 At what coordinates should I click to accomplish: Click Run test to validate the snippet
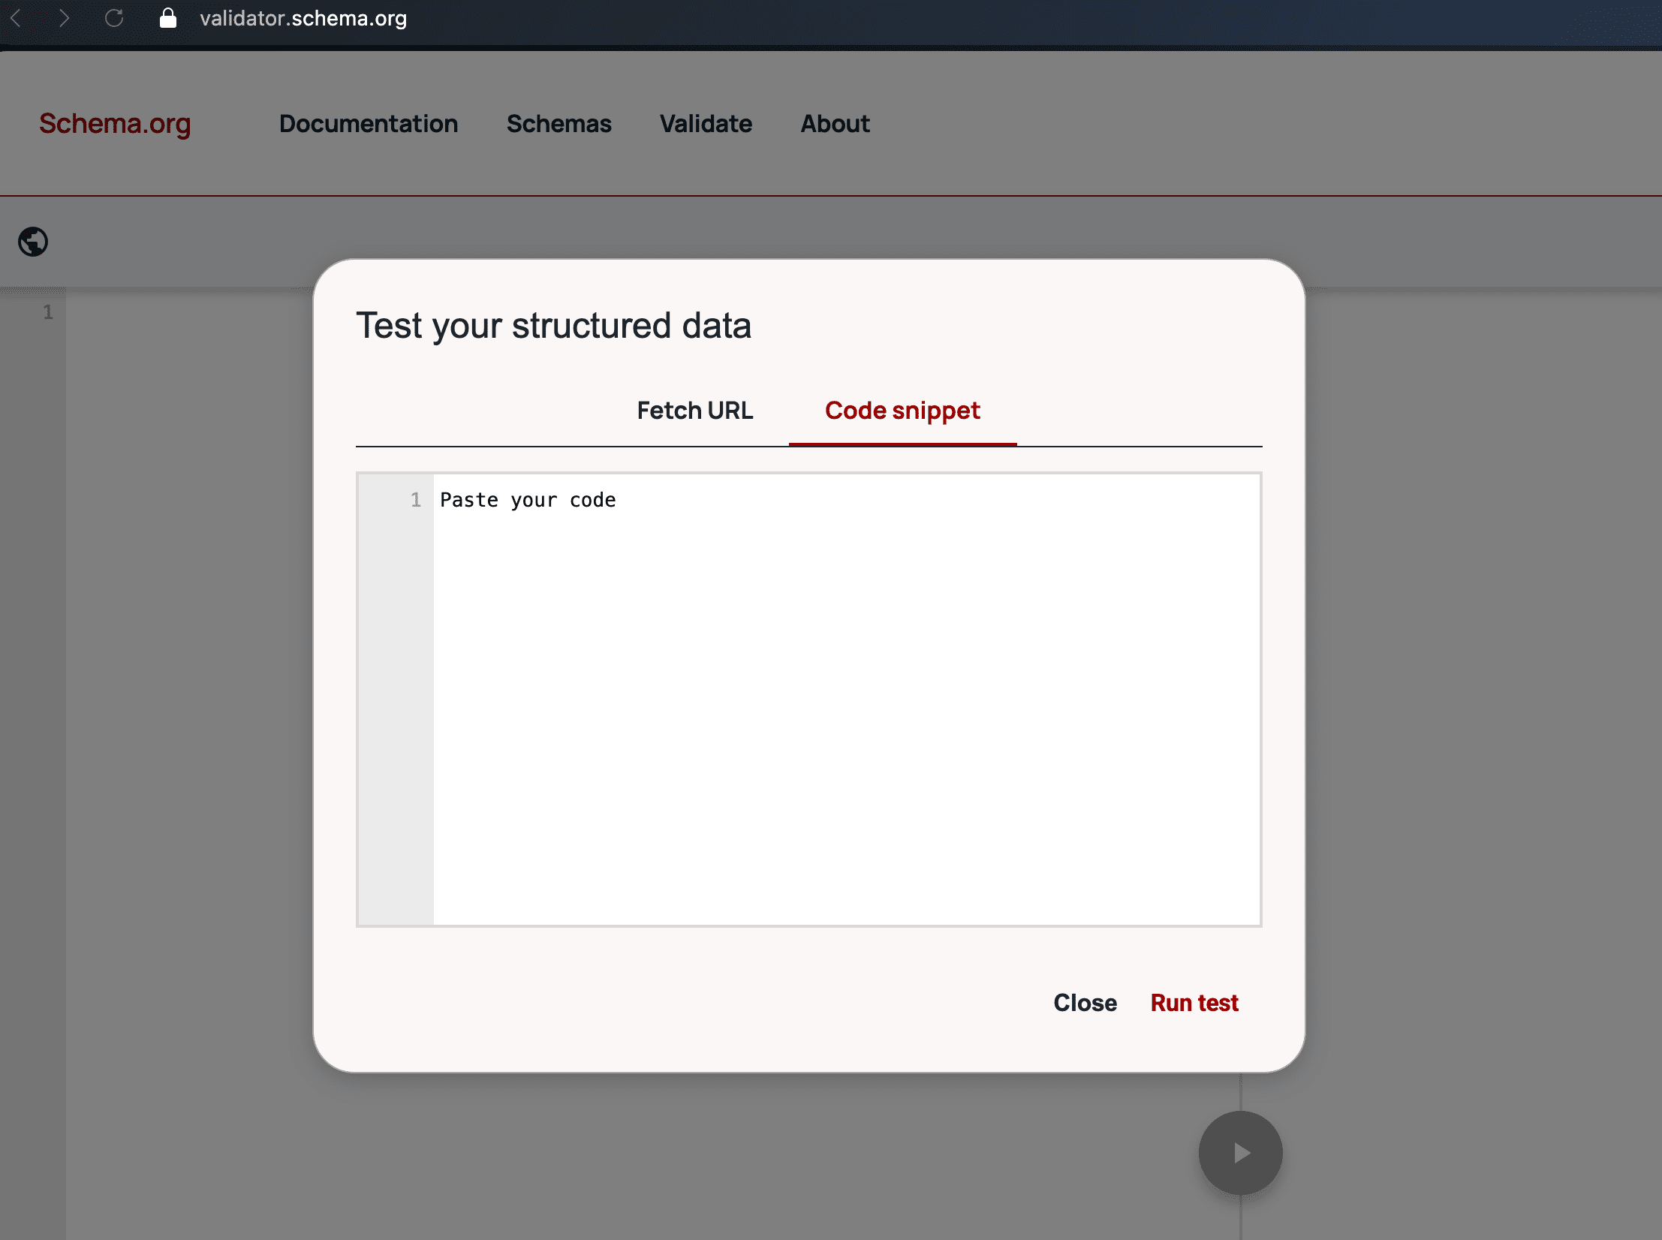[1194, 1003]
